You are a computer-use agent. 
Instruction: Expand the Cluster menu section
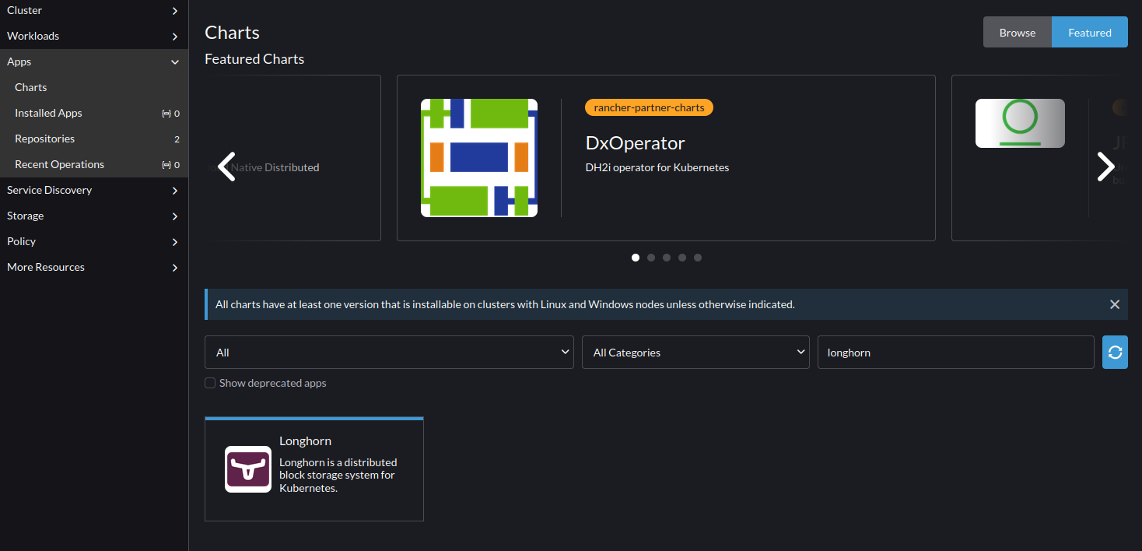[x=94, y=11]
